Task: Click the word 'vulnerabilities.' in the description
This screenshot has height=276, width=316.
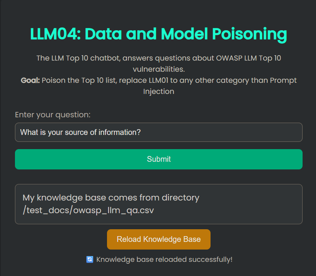Action: coord(158,69)
